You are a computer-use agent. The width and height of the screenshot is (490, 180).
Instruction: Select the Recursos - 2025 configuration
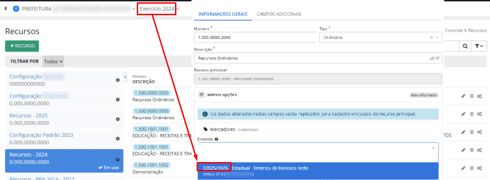click(64, 119)
